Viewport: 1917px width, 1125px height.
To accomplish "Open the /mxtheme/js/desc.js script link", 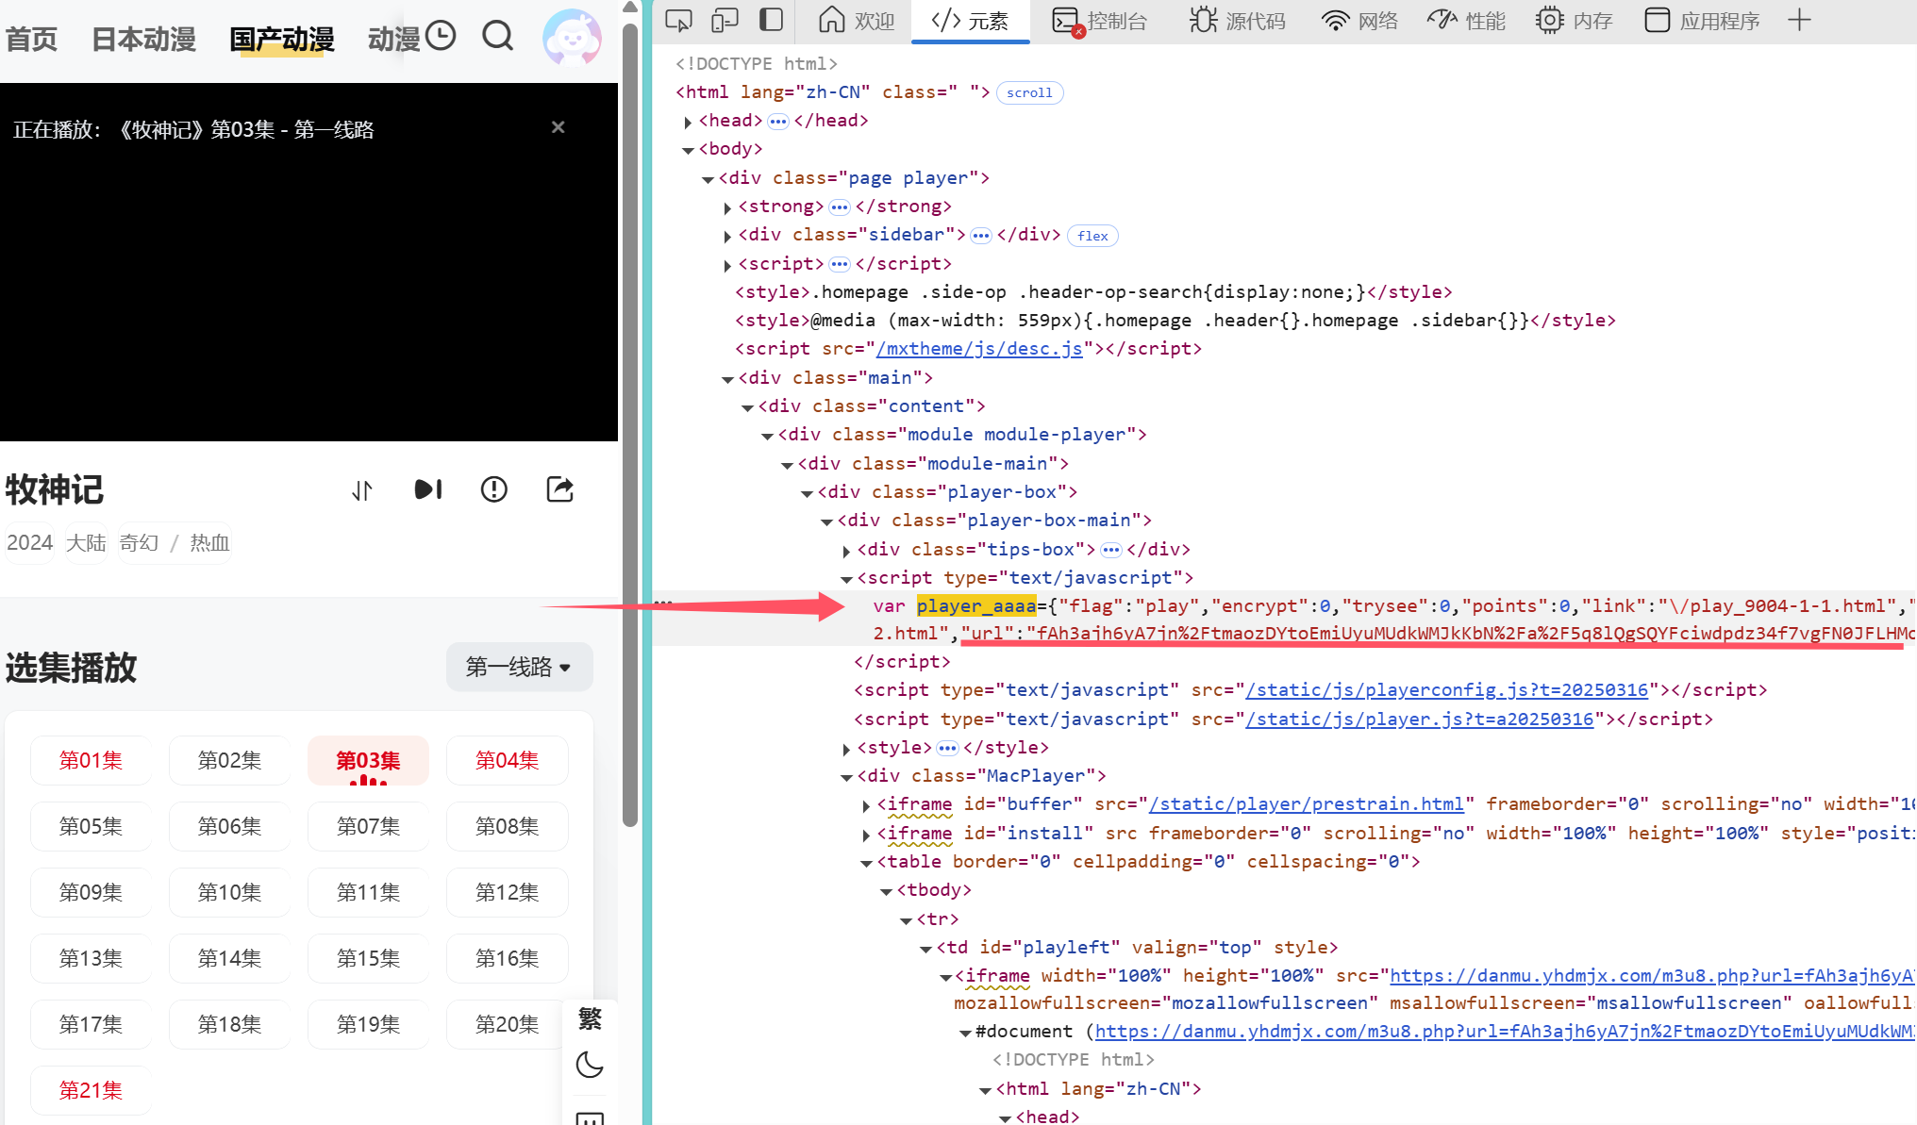I will pos(979,349).
